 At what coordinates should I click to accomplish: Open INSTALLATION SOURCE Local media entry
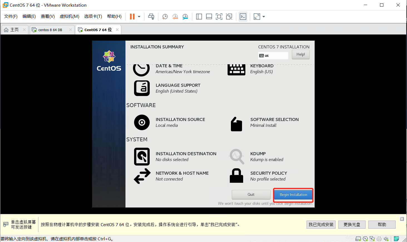180,122
